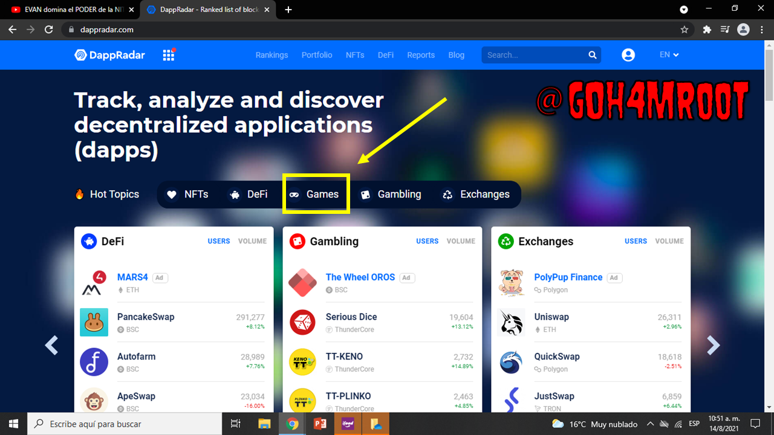This screenshot has height=435, width=774.
Task: Click The Wheel OROS logo icon
Action: click(x=302, y=283)
